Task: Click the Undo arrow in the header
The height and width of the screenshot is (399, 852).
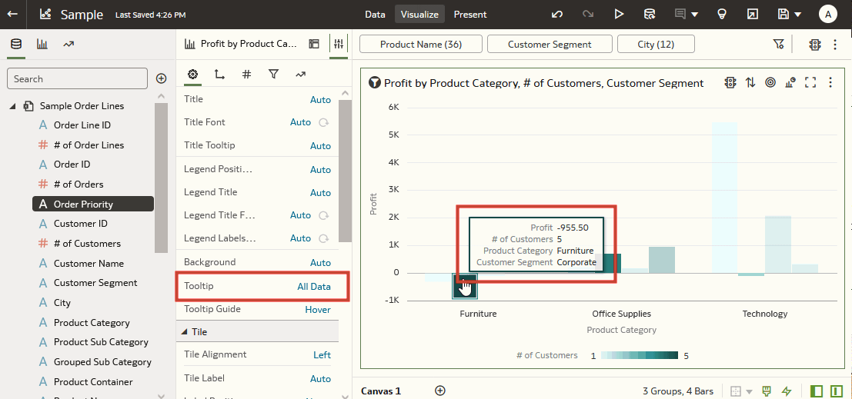Action: tap(557, 14)
